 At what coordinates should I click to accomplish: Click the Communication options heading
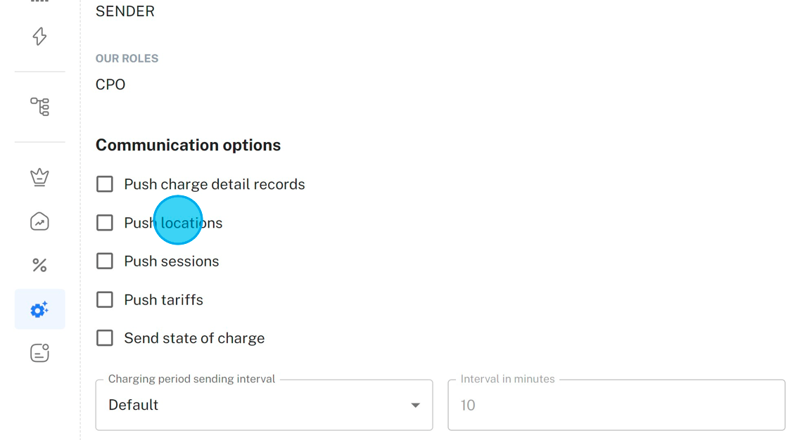click(188, 145)
